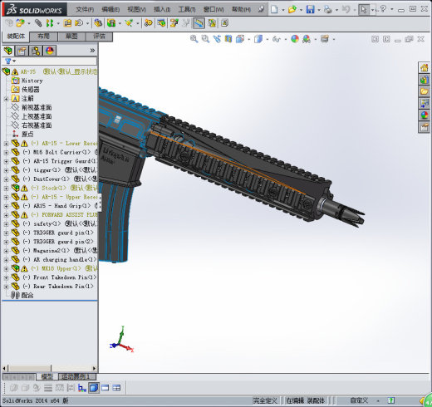
Task: Toggle the shaded with edges display button
Action: tap(94, 388)
